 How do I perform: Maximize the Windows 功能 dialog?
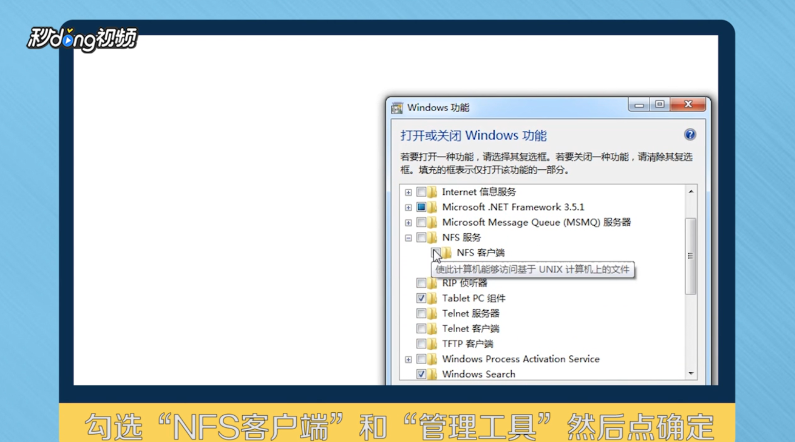pyautogui.click(x=660, y=105)
